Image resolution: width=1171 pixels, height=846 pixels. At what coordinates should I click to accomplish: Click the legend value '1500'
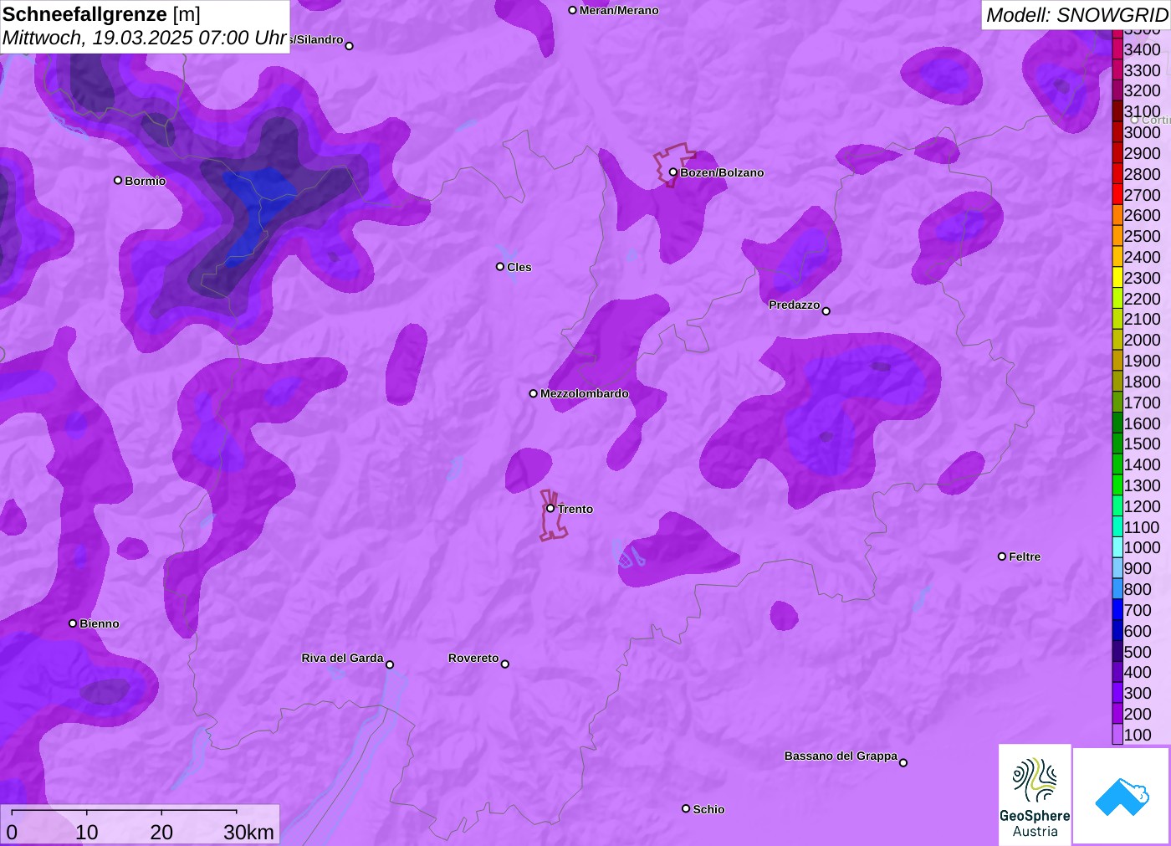[x=1143, y=444]
